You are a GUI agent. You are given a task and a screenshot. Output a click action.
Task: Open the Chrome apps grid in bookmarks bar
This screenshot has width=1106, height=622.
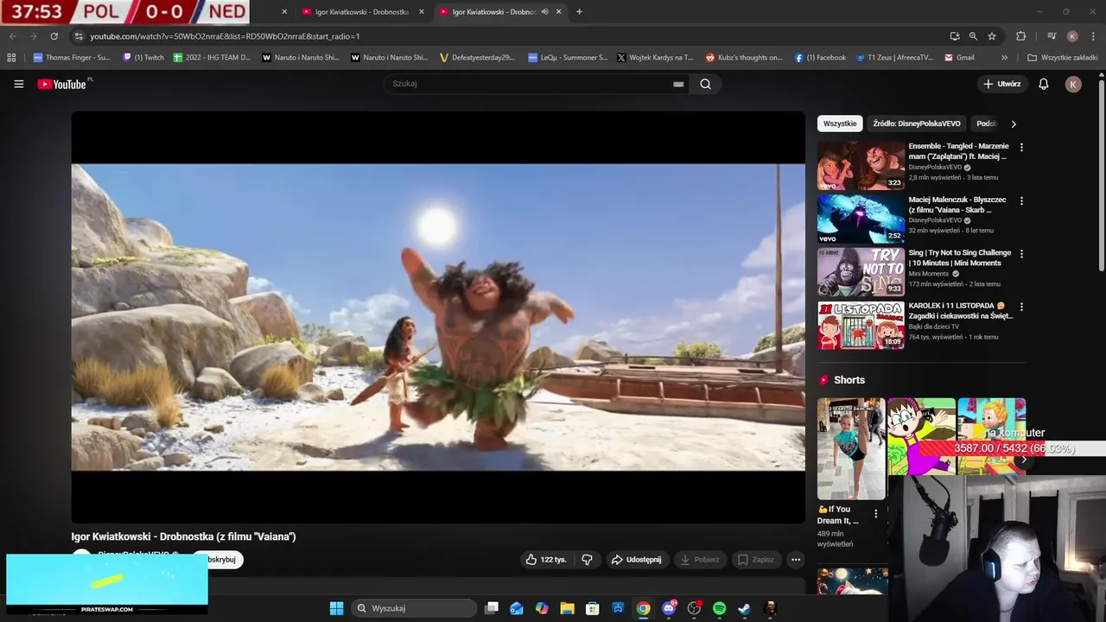click(x=11, y=58)
